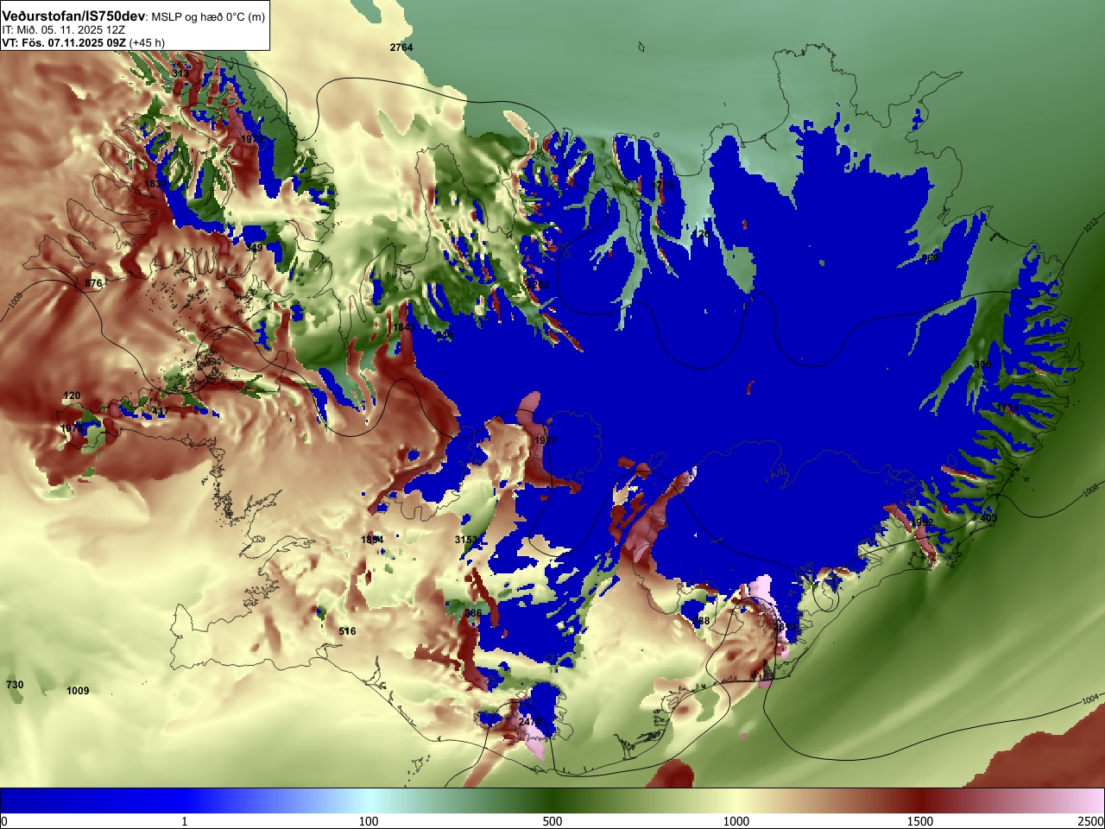The height and width of the screenshot is (829, 1105).
Task: Click the map value '313'
Action: [x=180, y=73]
